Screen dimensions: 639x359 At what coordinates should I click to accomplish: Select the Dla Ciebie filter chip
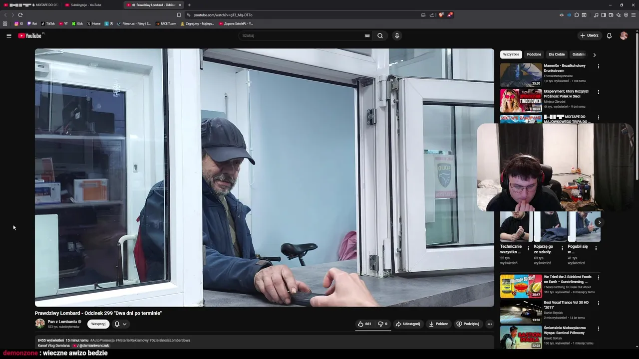pyautogui.click(x=557, y=54)
